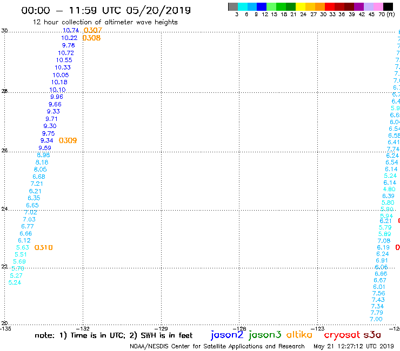
Task: Click the wave height value 7.03
Action: (x=29, y=219)
